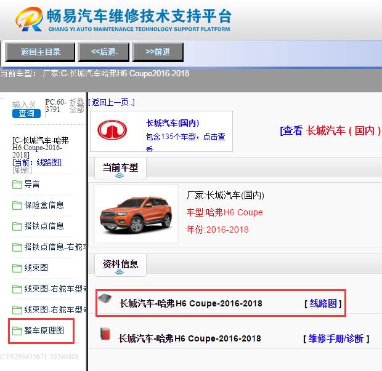
Task: Select the 整车原理图 tree item label
Action: [x=44, y=330]
